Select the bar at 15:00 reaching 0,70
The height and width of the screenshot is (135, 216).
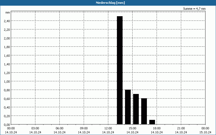[136, 109]
